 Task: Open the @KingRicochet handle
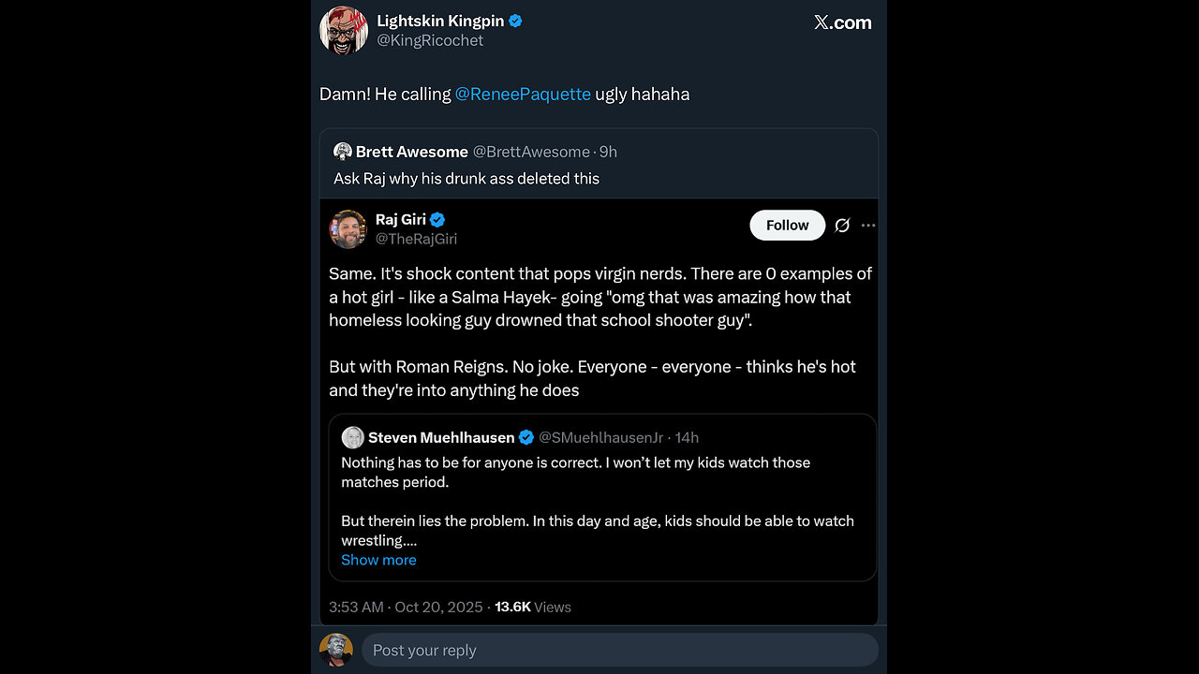click(x=430, y=40)
